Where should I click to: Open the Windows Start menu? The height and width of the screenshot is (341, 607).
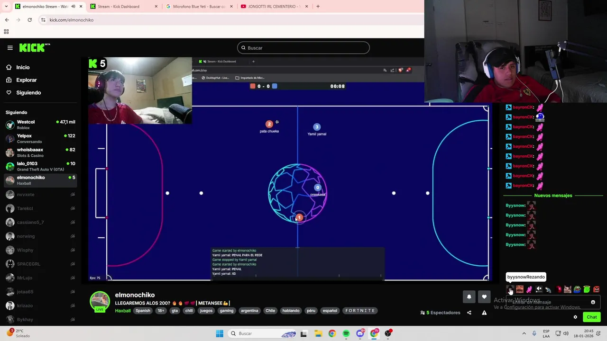(x=220, y=333)
